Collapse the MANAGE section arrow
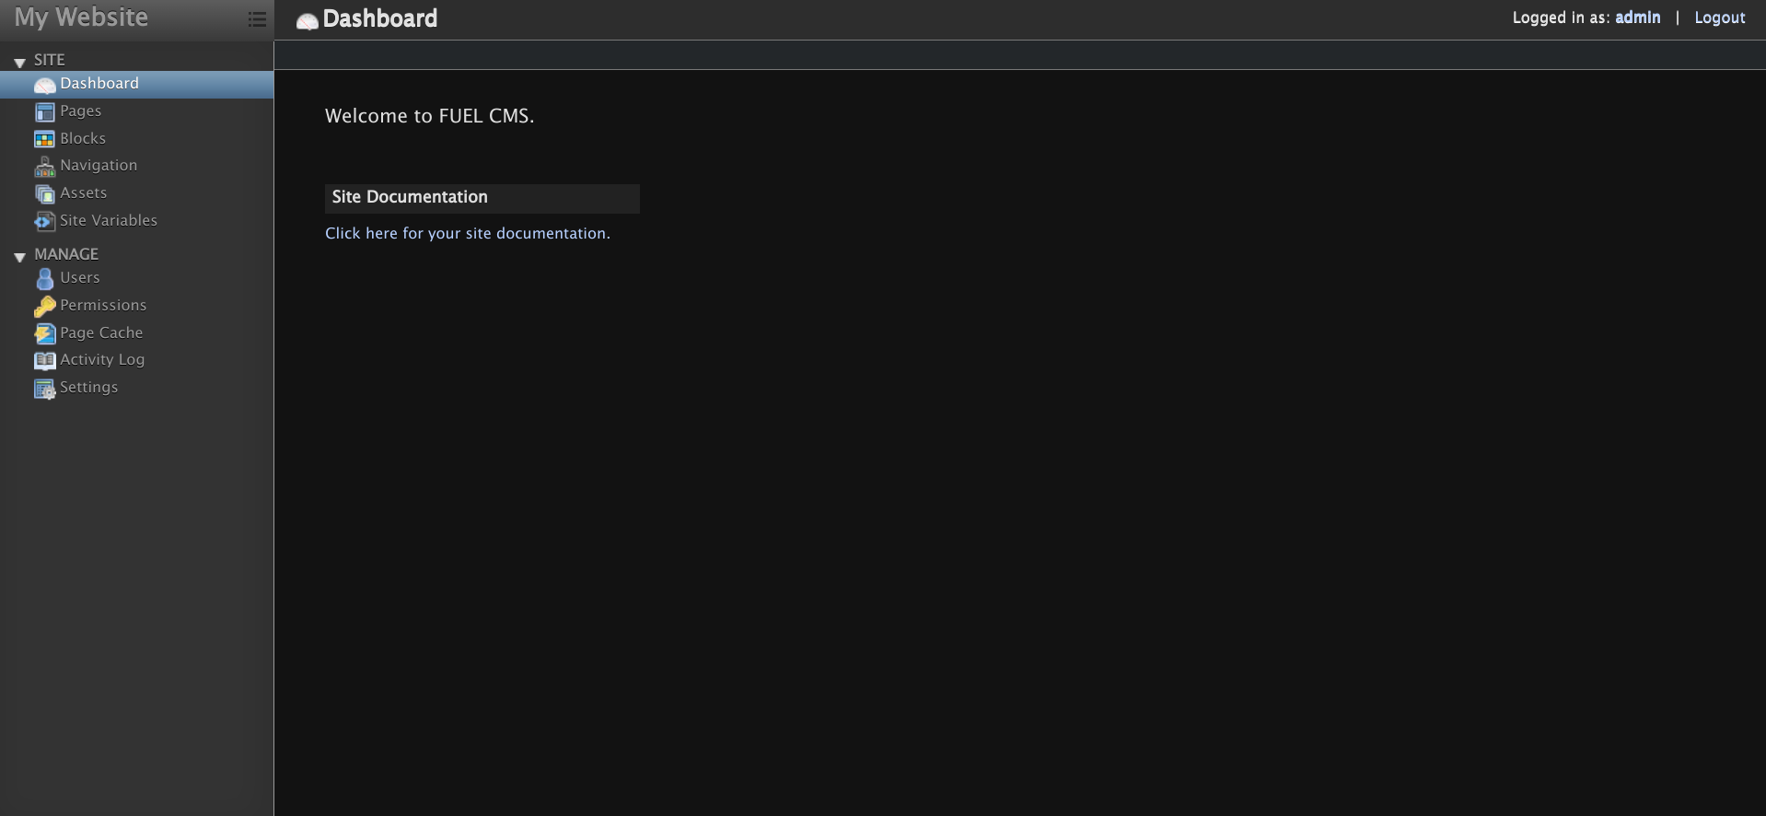Image resolution: width=1766 pixels, height=816 pixels. (x=19, y=257)
